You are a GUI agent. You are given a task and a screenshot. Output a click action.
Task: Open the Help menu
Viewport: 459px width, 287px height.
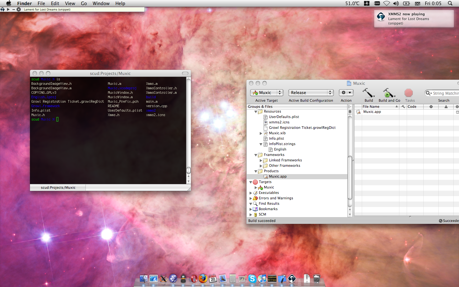coord(120,4)
